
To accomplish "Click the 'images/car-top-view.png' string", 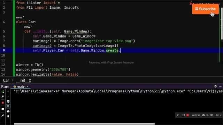I will tap(107, 41).
